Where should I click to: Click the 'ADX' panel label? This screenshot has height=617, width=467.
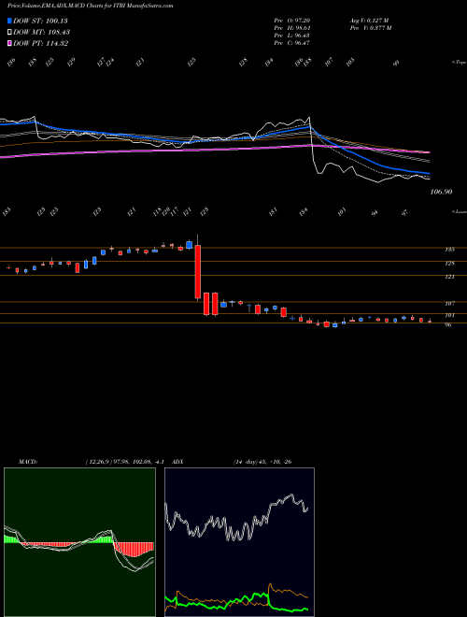tap(177, 462)
